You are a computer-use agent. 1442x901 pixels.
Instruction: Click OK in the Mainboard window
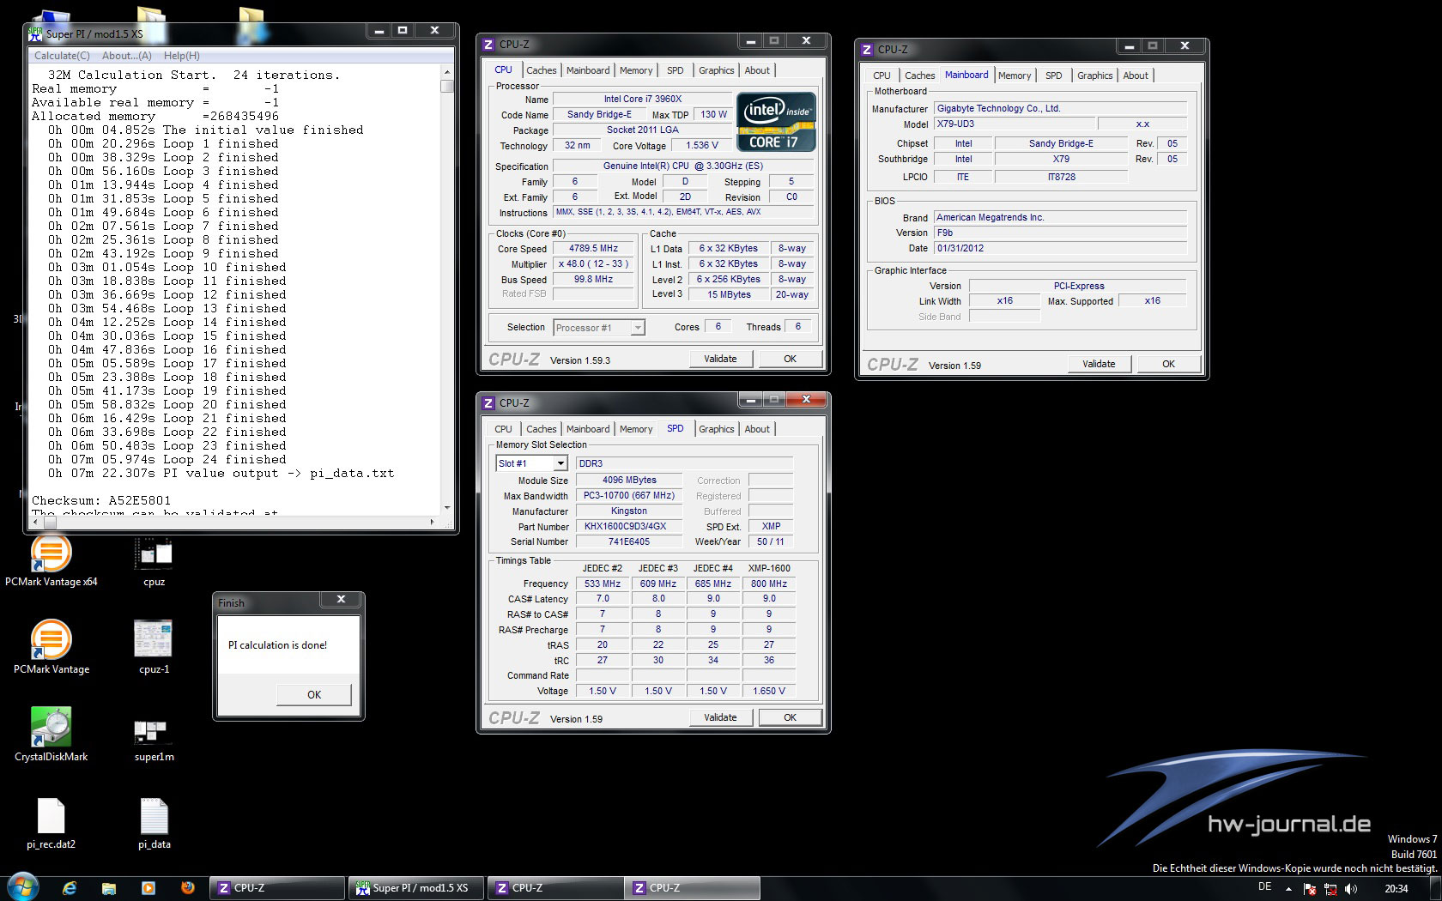click(x=1168, y=364)
